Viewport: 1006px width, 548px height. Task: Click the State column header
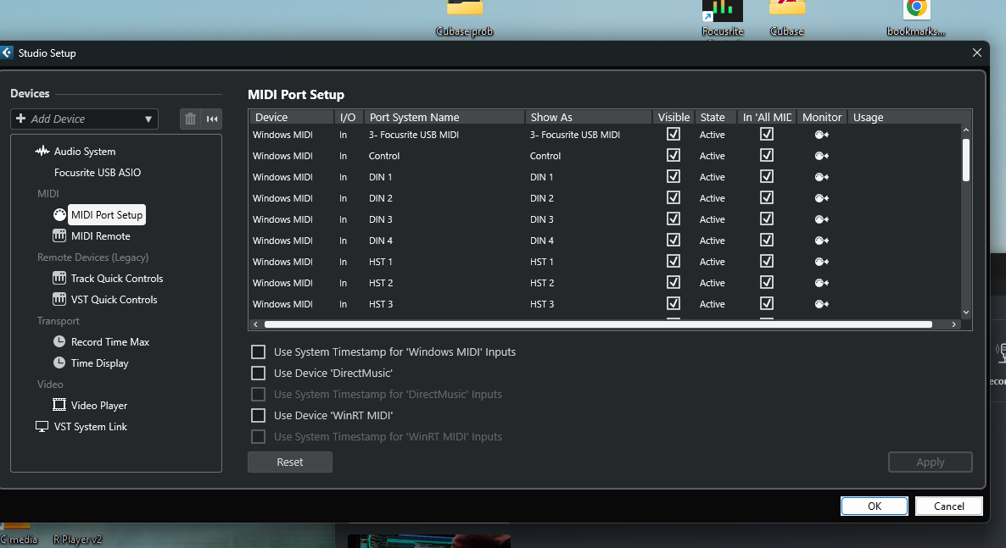[x=715, y=117]
